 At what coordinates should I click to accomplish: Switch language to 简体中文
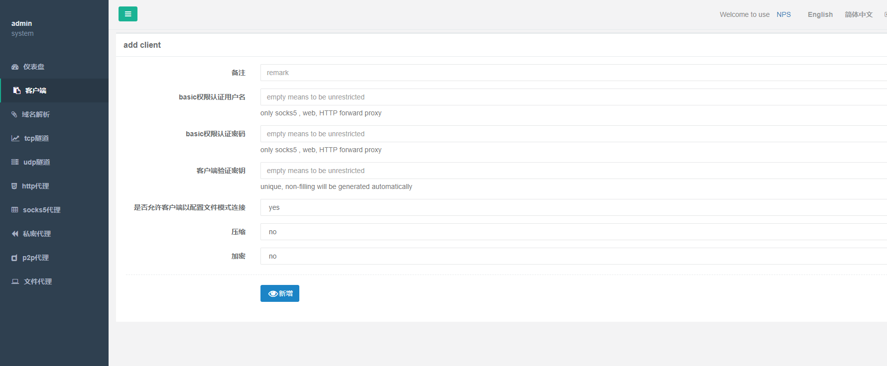point(859,14)
